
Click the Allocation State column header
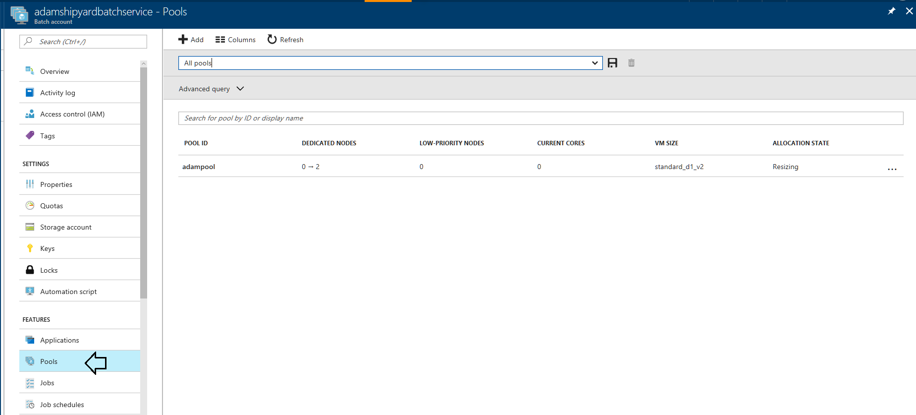pos(801,143)
